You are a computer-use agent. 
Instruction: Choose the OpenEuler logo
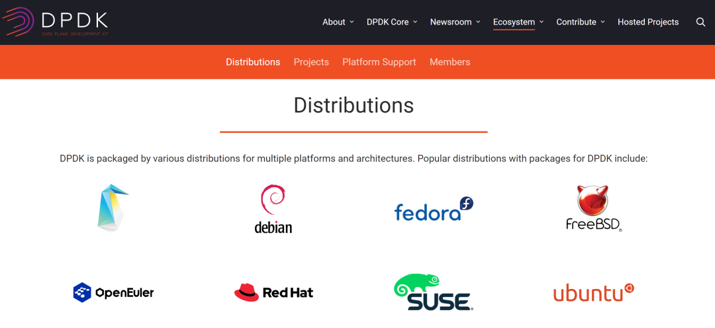coord(113,292)
